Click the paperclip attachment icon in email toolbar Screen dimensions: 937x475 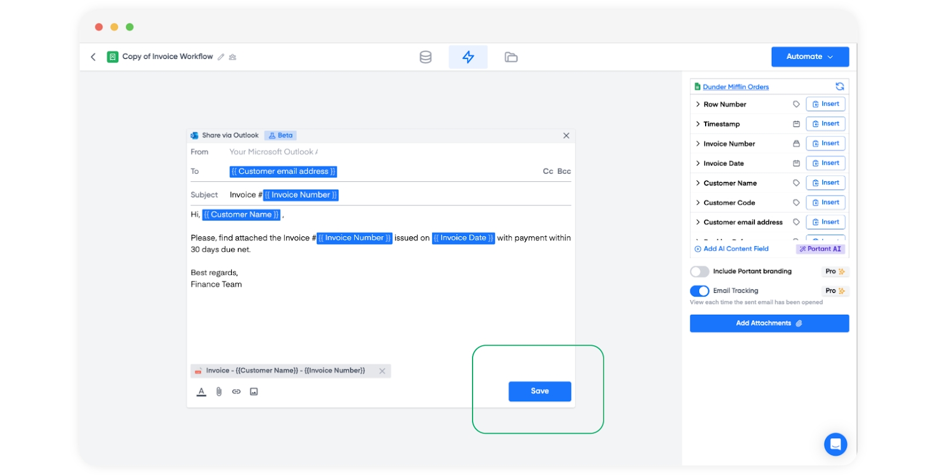click(219, 392)
